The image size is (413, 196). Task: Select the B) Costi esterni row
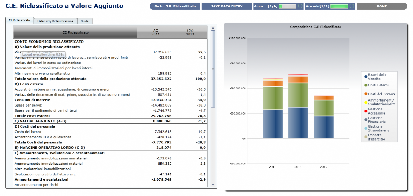tap(110, 84)
